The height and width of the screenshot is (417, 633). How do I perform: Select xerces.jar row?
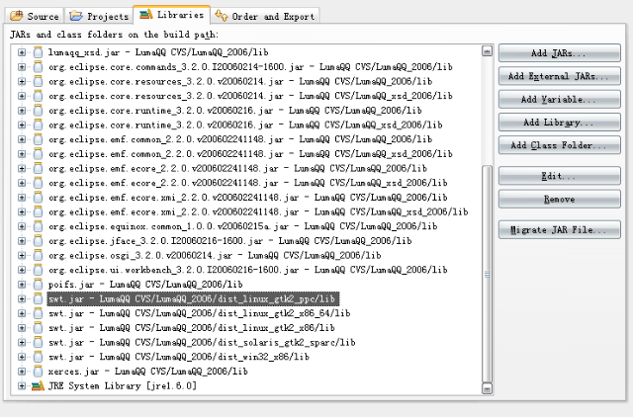click(147, 372)
